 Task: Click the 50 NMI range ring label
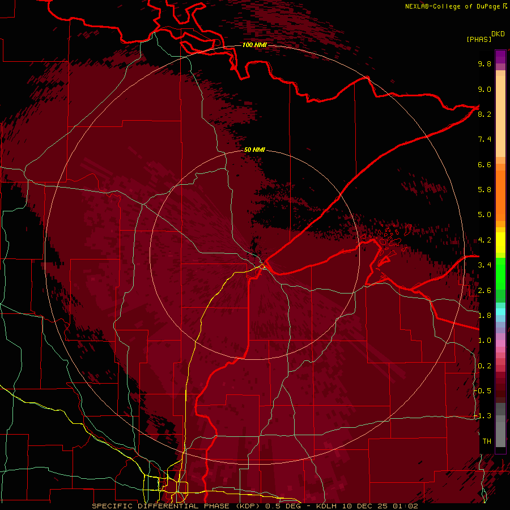[254, 150]
